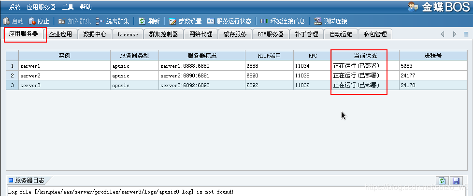The image size is (473, 196).
Task: Select the server2 instance cell
Action: (65, 75)
